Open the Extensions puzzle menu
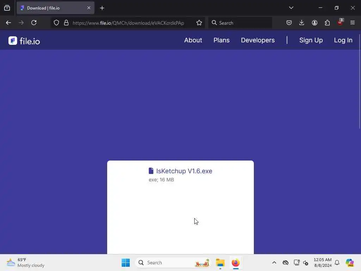This screenshot has width=361, height=271. click(327, 23)
